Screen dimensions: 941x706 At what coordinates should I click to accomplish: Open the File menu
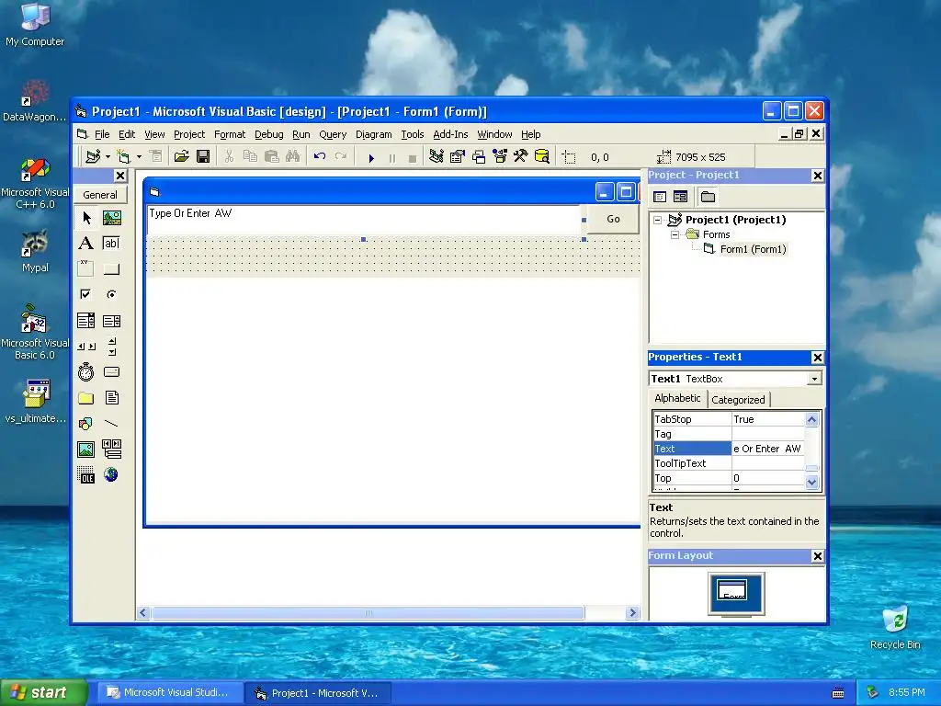[x=102, y=134]
